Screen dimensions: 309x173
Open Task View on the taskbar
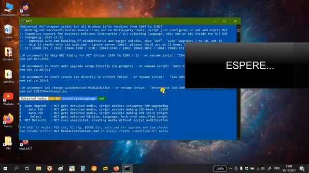tap(27, 169)
